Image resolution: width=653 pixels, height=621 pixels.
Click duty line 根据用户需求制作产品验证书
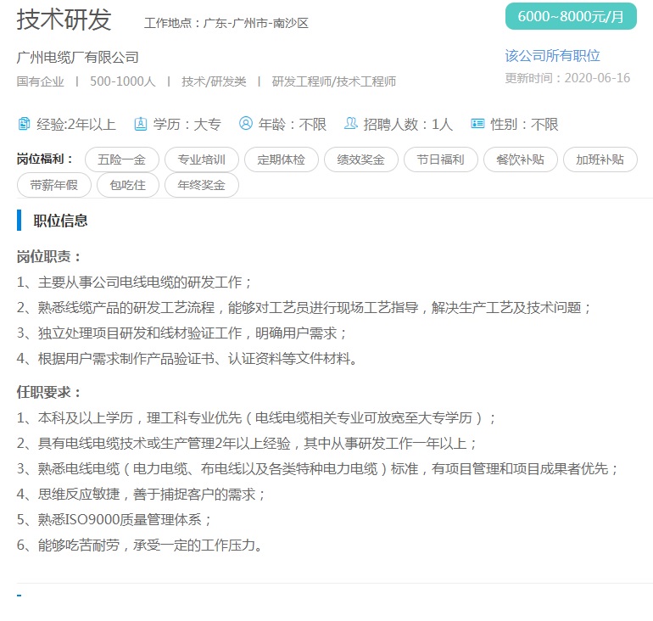(187, 359)
